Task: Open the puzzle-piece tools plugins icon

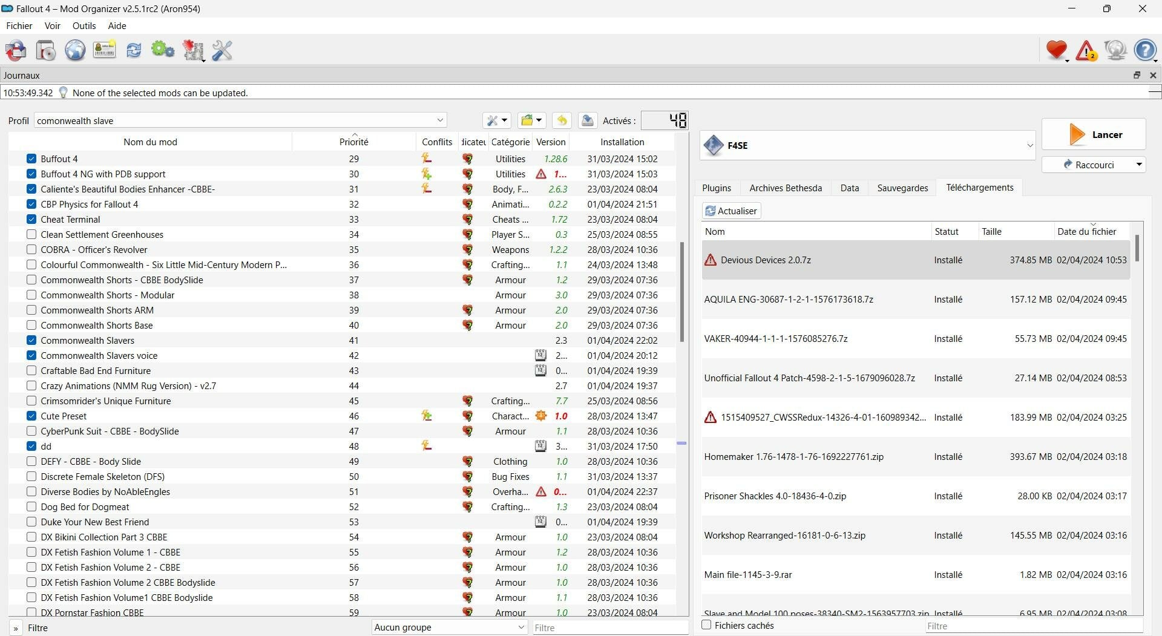Action: pyautogui.click(x=194, y=51)
